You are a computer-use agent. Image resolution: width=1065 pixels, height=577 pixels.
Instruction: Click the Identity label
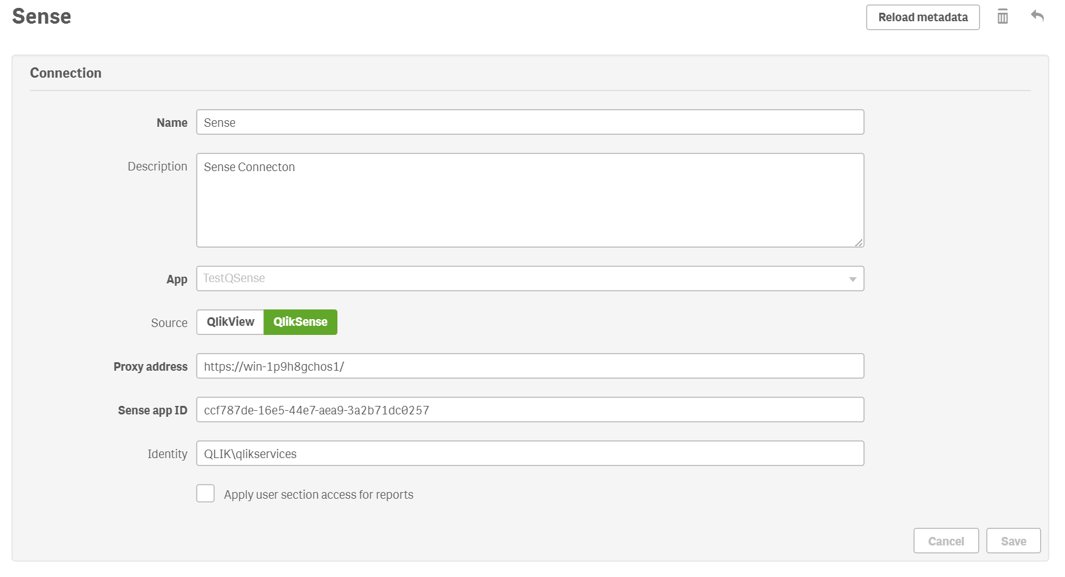(x=167, y=454)
